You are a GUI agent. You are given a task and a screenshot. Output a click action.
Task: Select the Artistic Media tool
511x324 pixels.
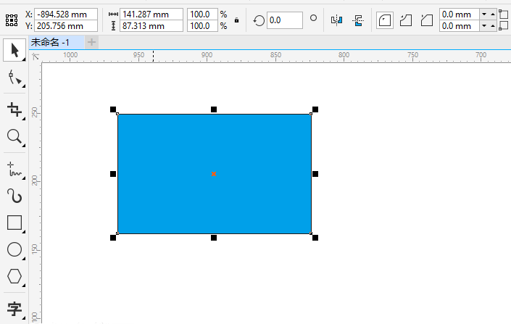click(14, 196)
